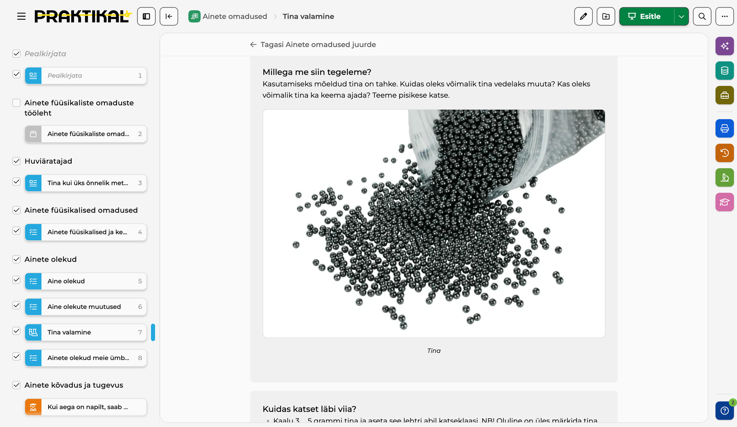Go back via Tagasi Ainete omadused juurde
Viewport: 737px width, 427px height.
pos(313,44)
